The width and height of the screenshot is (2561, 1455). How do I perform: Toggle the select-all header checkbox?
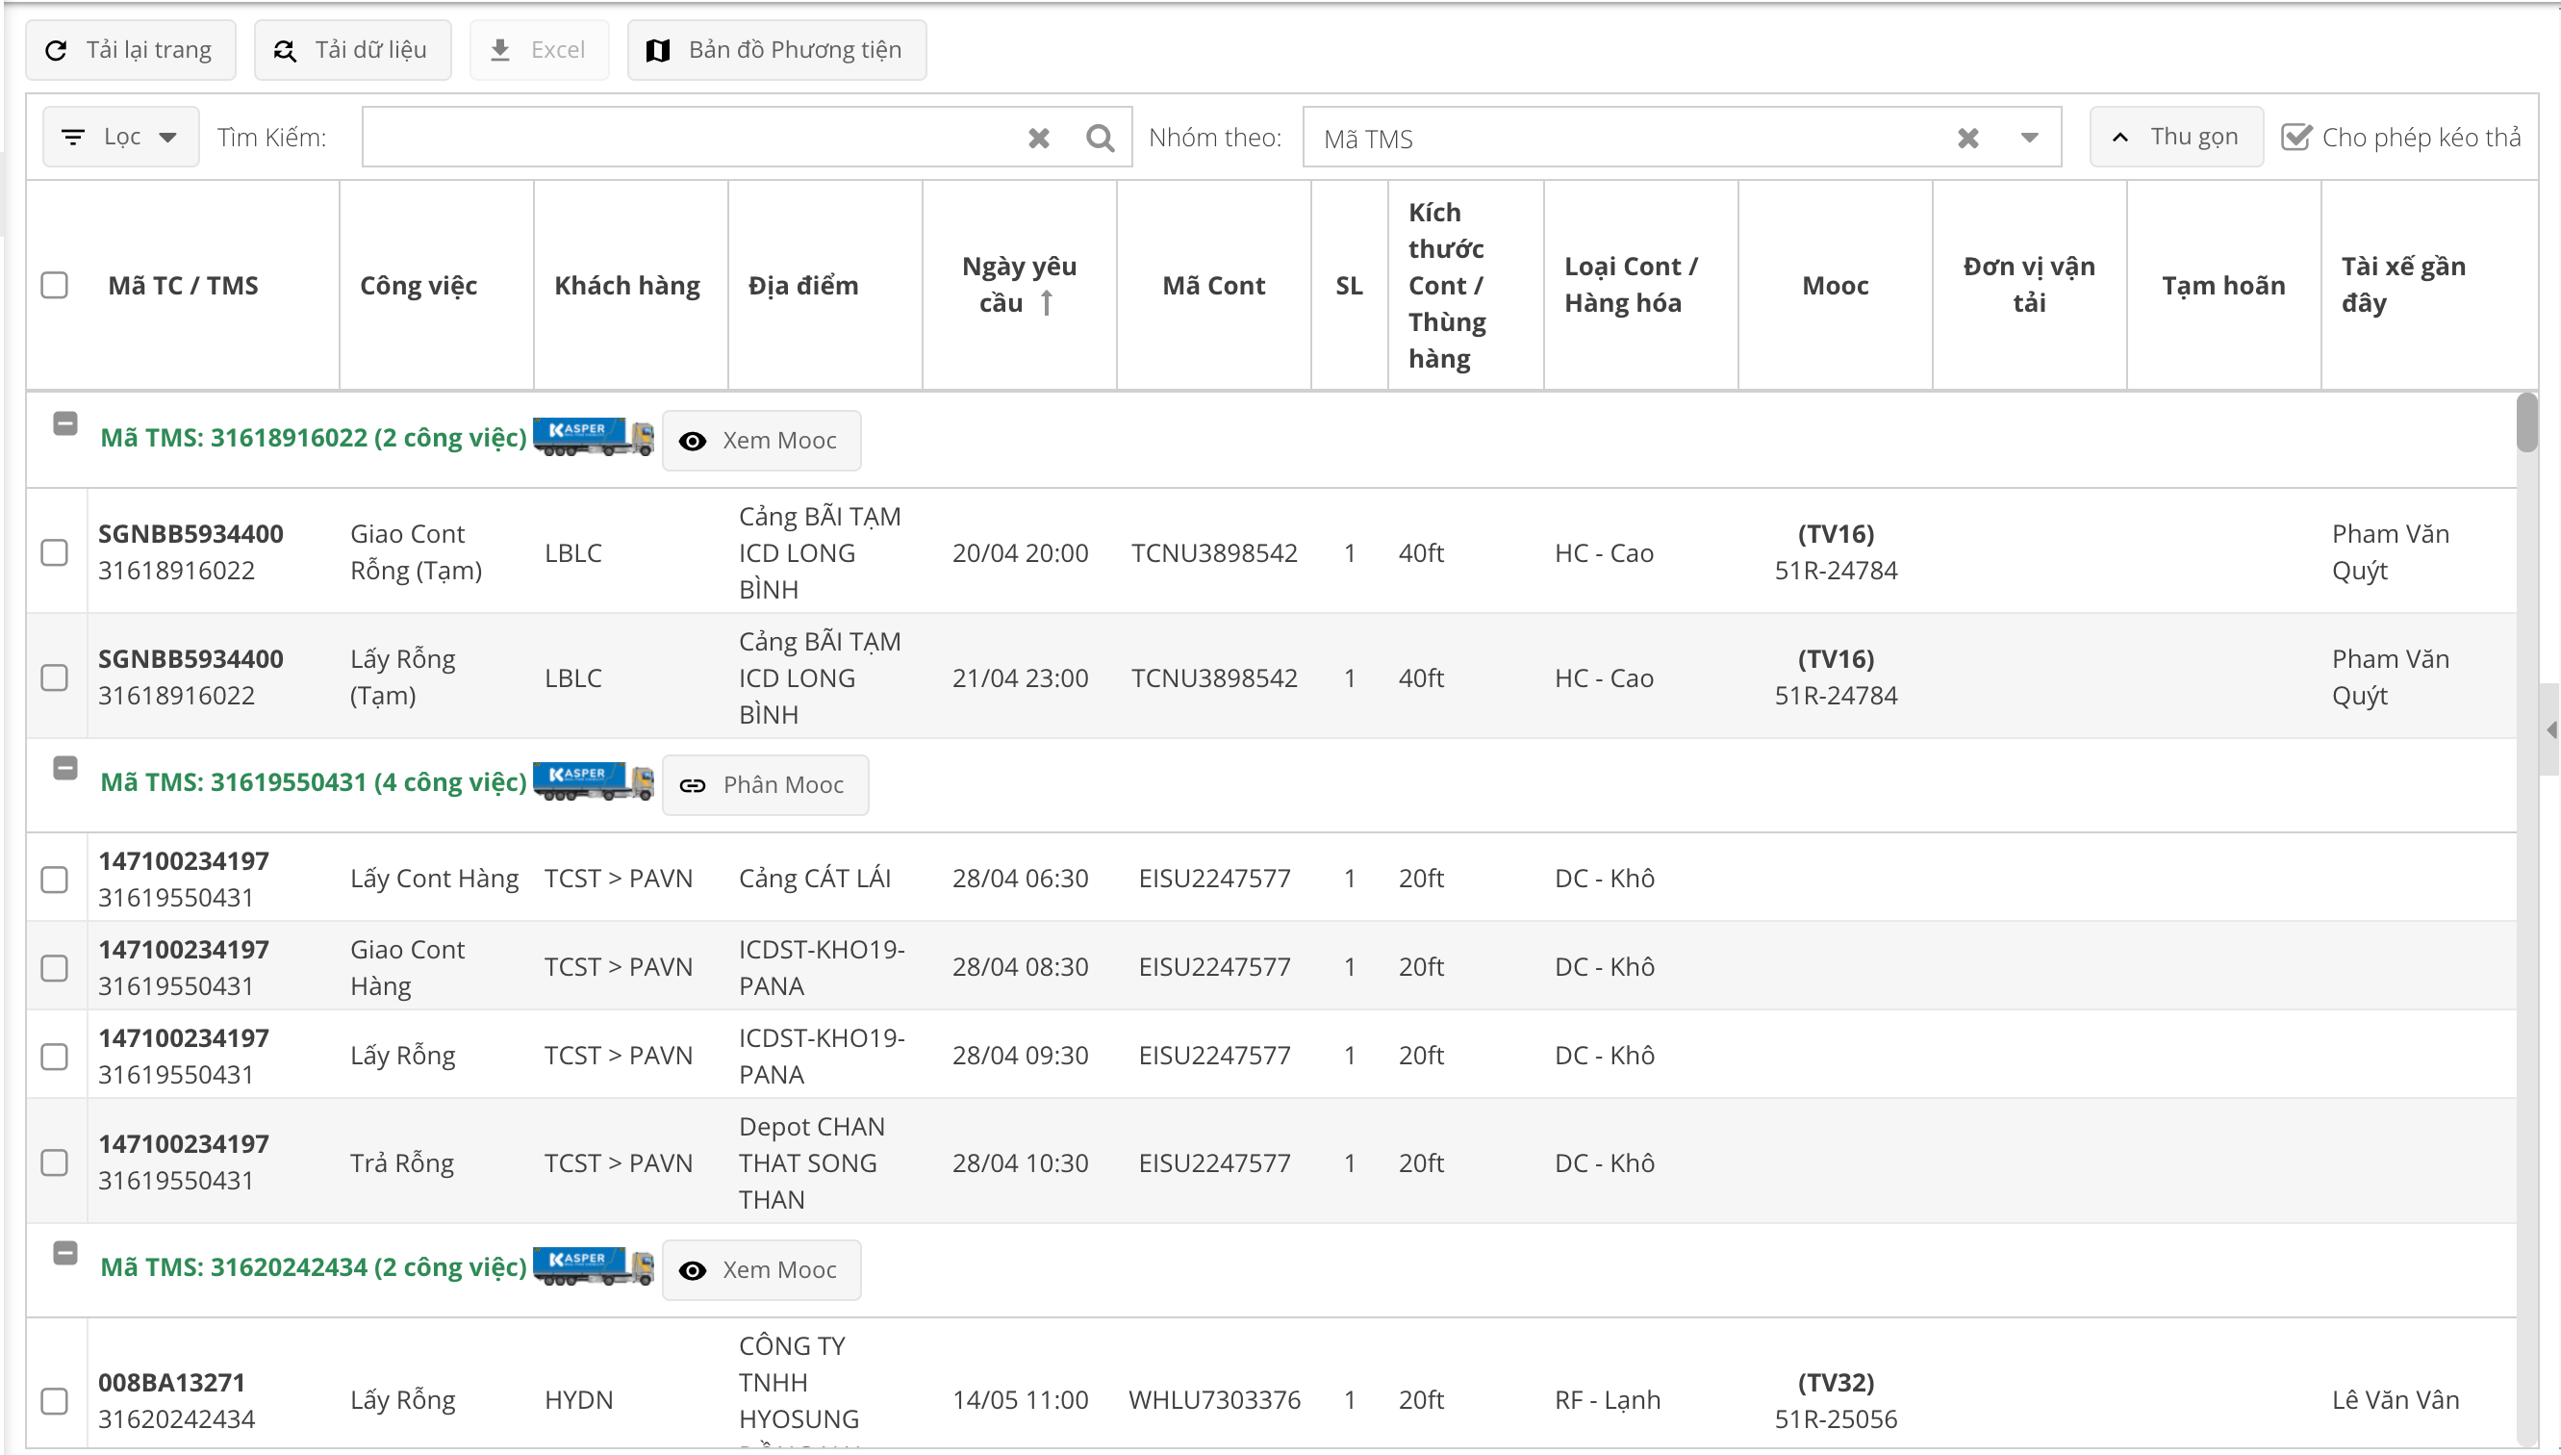[x=55, y=286]
